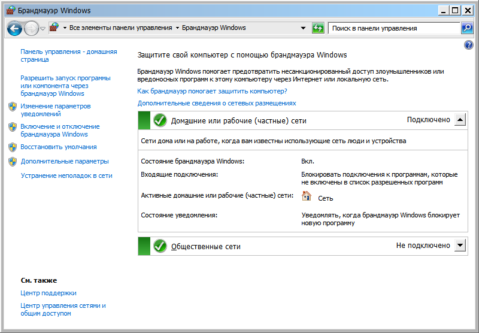Click 'Входящие подключения:' label

click(179, 174)
